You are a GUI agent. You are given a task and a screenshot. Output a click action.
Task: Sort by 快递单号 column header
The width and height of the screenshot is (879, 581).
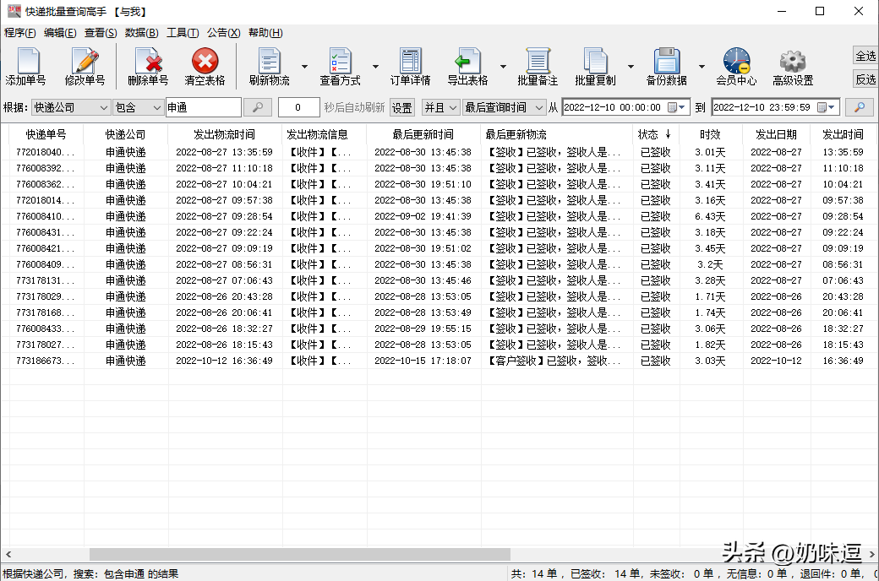point(46,134)
